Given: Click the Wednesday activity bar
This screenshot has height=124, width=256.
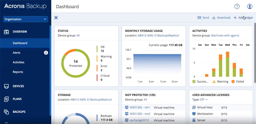Looking at the screenshot, I should pyautogui.click(x=228, y=64).
